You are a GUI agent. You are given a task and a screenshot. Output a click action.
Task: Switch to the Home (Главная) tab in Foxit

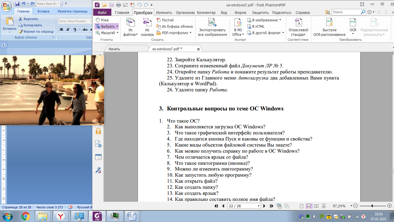pyautogui.click(x=122, y=12)
